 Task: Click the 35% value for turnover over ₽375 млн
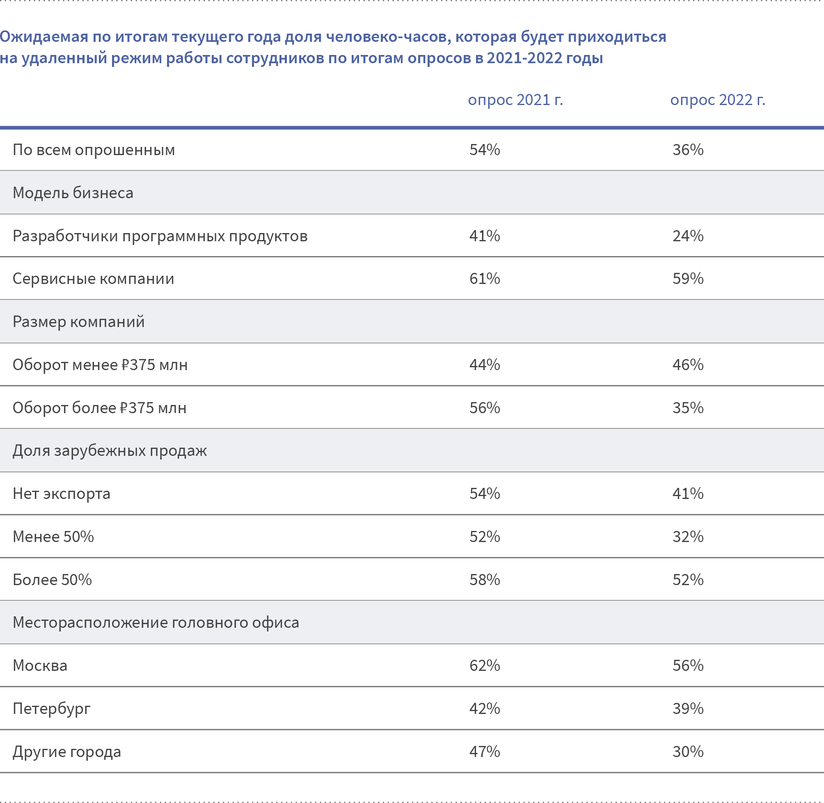(x=688, y=408)
